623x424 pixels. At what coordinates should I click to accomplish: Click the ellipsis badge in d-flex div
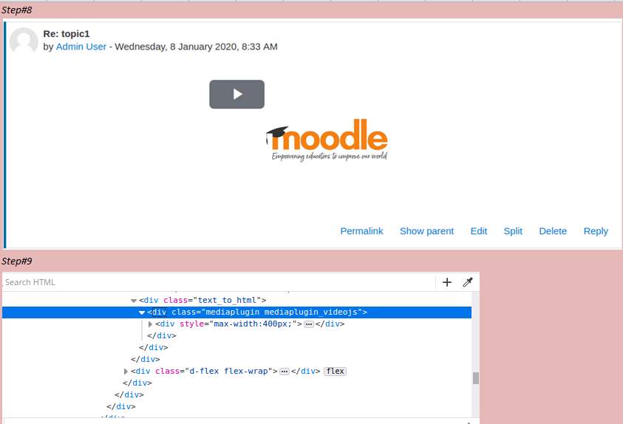[x=285, y=372]
